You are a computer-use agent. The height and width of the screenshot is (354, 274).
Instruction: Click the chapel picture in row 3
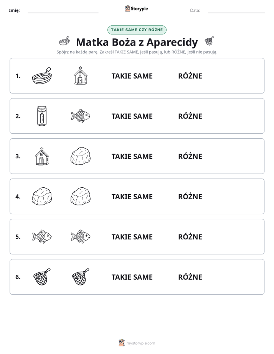42,156
